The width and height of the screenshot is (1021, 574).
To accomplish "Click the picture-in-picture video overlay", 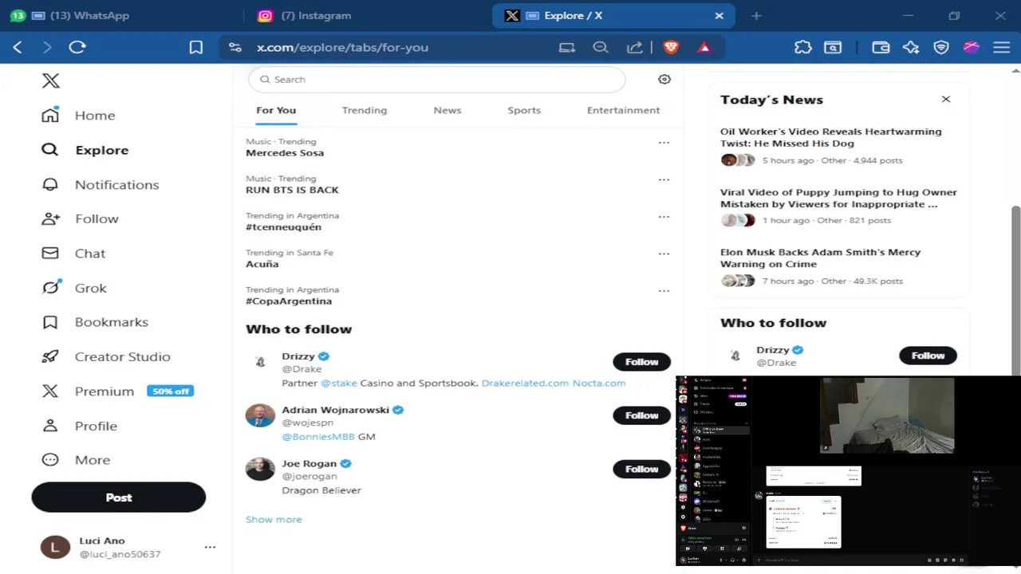I will (848, 471).
